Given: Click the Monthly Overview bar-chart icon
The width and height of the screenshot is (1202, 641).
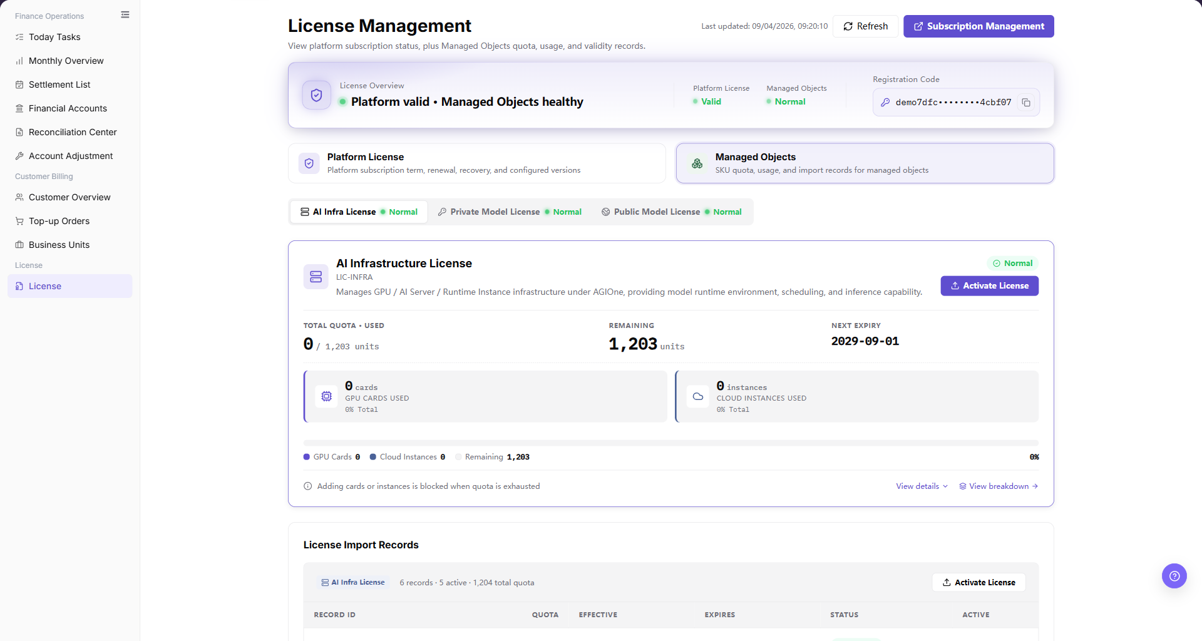Looking at the screenshot, I should click(x=19, y=61).
